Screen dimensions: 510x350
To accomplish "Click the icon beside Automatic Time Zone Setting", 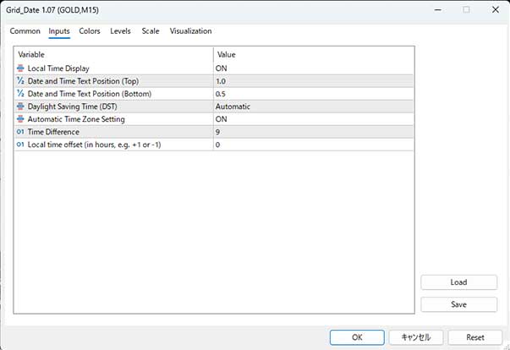I will click(x=20, y=119).
